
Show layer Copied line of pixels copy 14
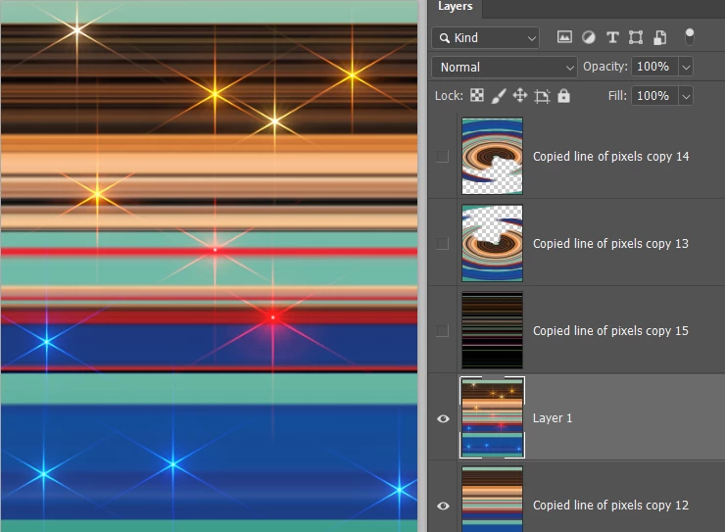pos(443,156)
